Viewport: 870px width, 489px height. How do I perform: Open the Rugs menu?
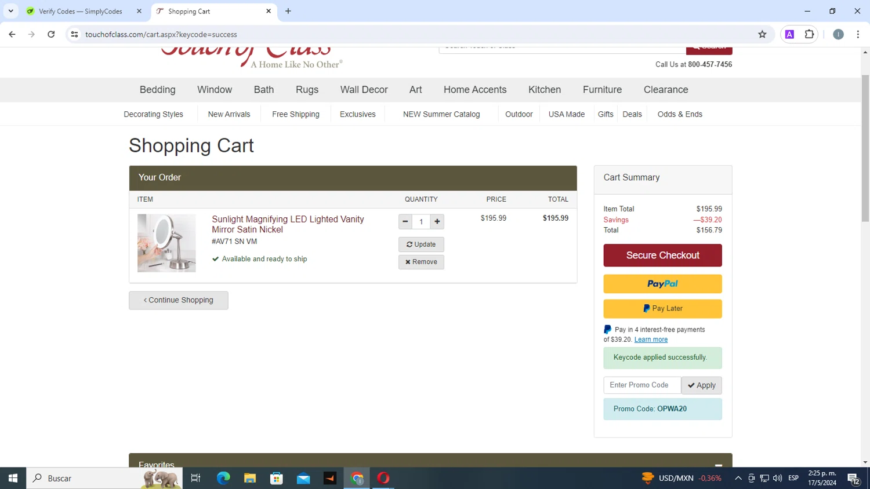(307, 90)
